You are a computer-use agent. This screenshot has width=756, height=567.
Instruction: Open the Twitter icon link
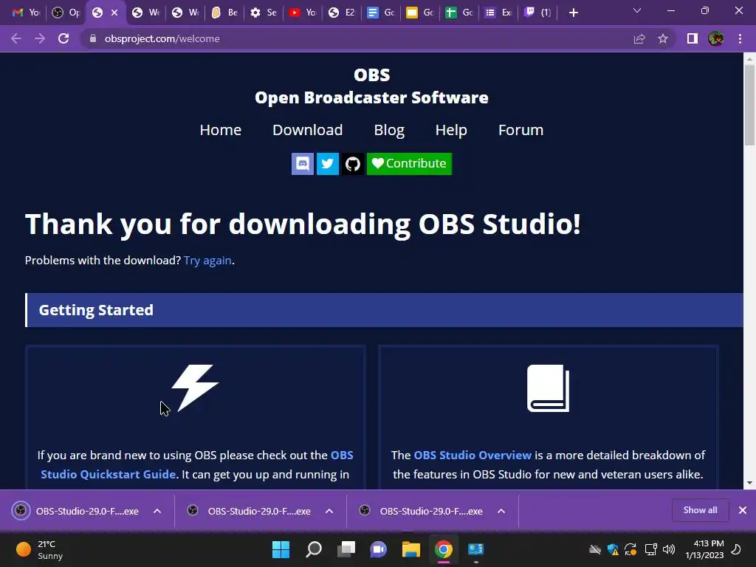click(x=327, y=164)
